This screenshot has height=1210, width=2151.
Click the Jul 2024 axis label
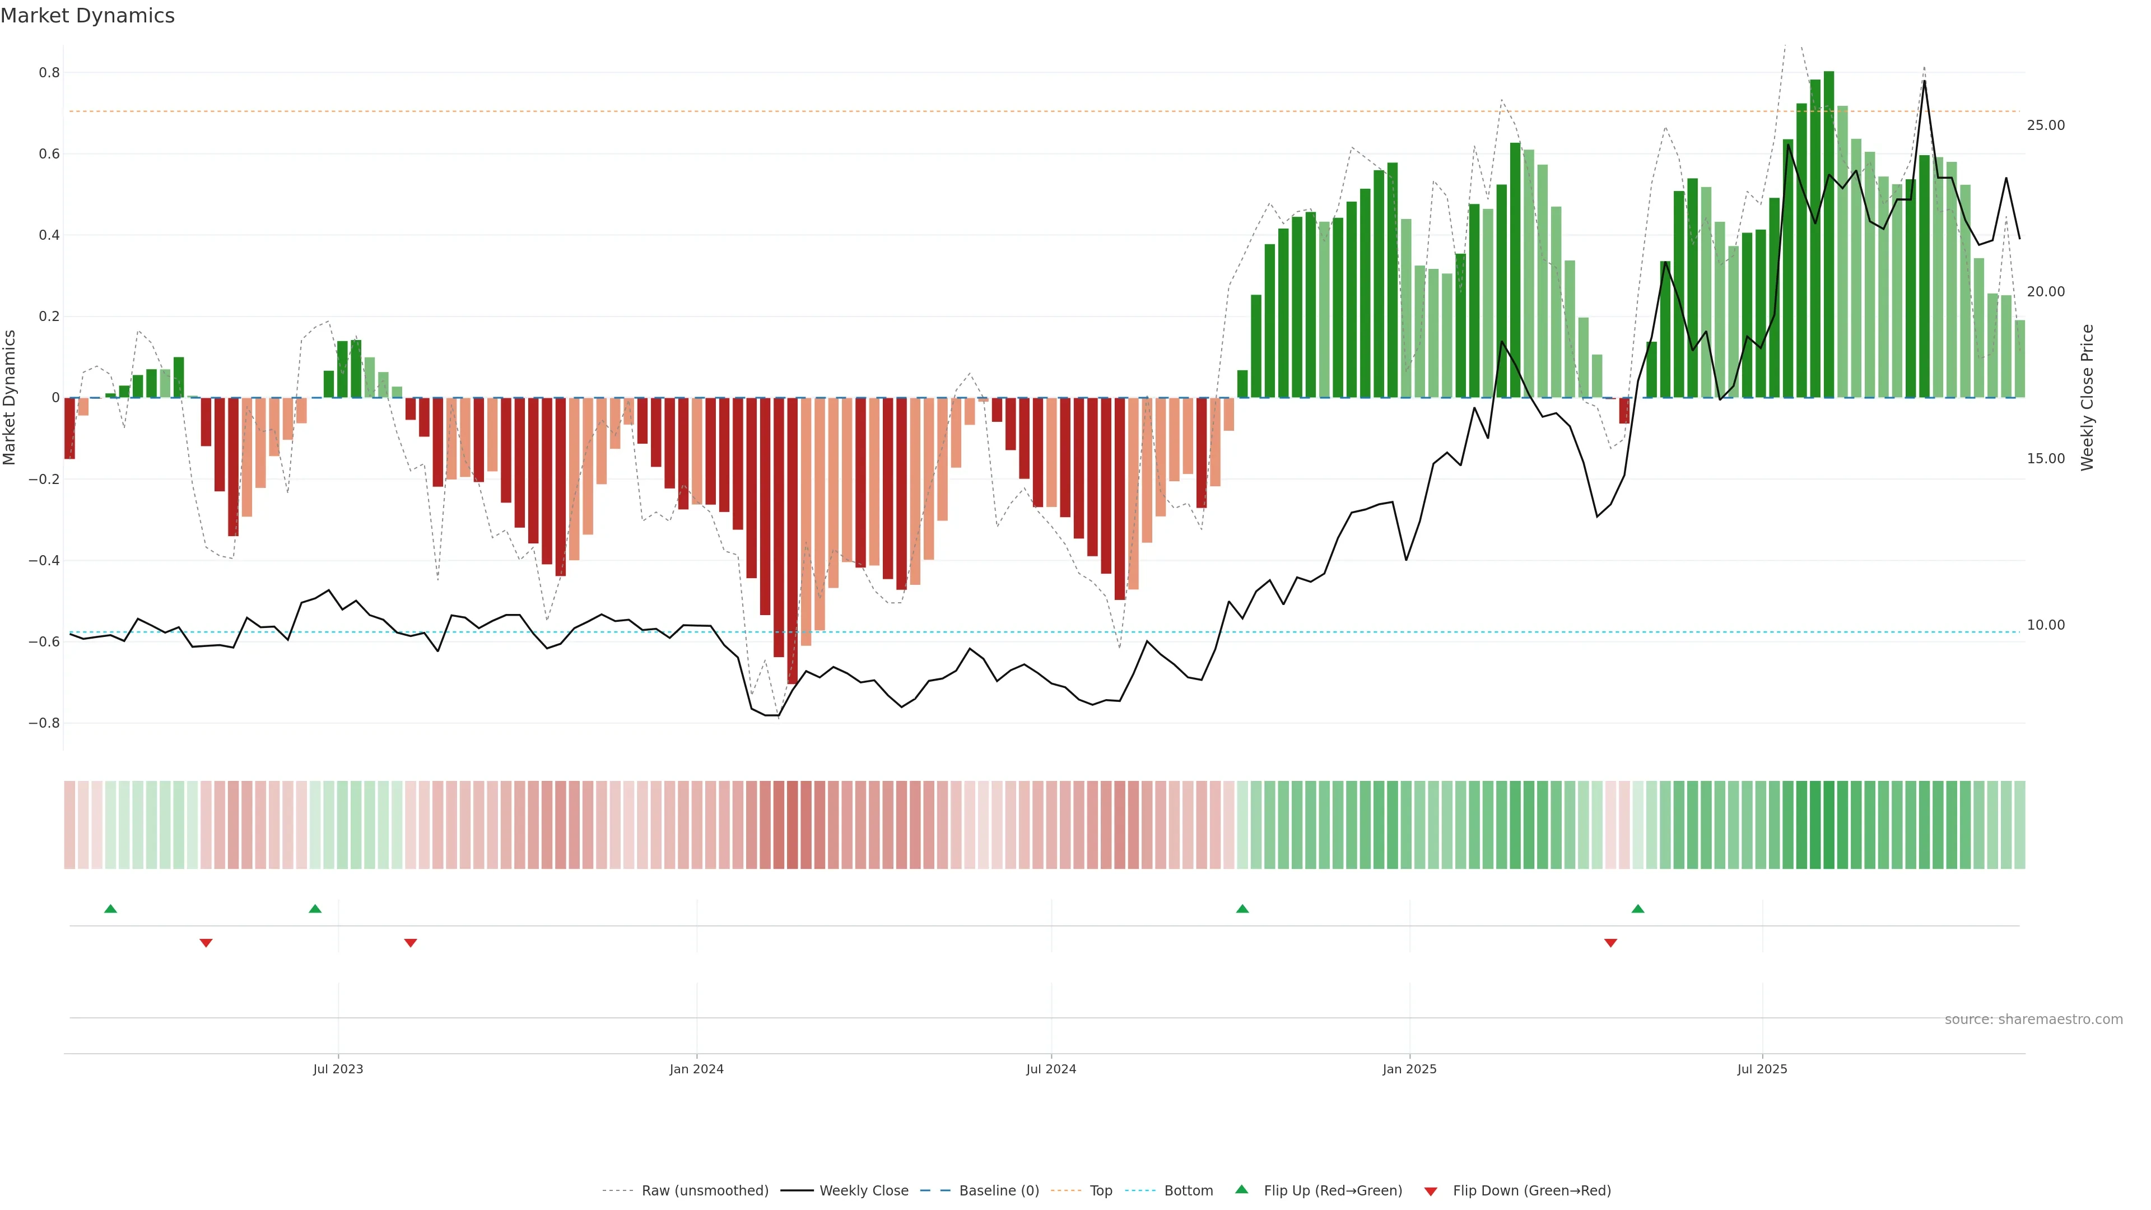tap(1050, 1069)
